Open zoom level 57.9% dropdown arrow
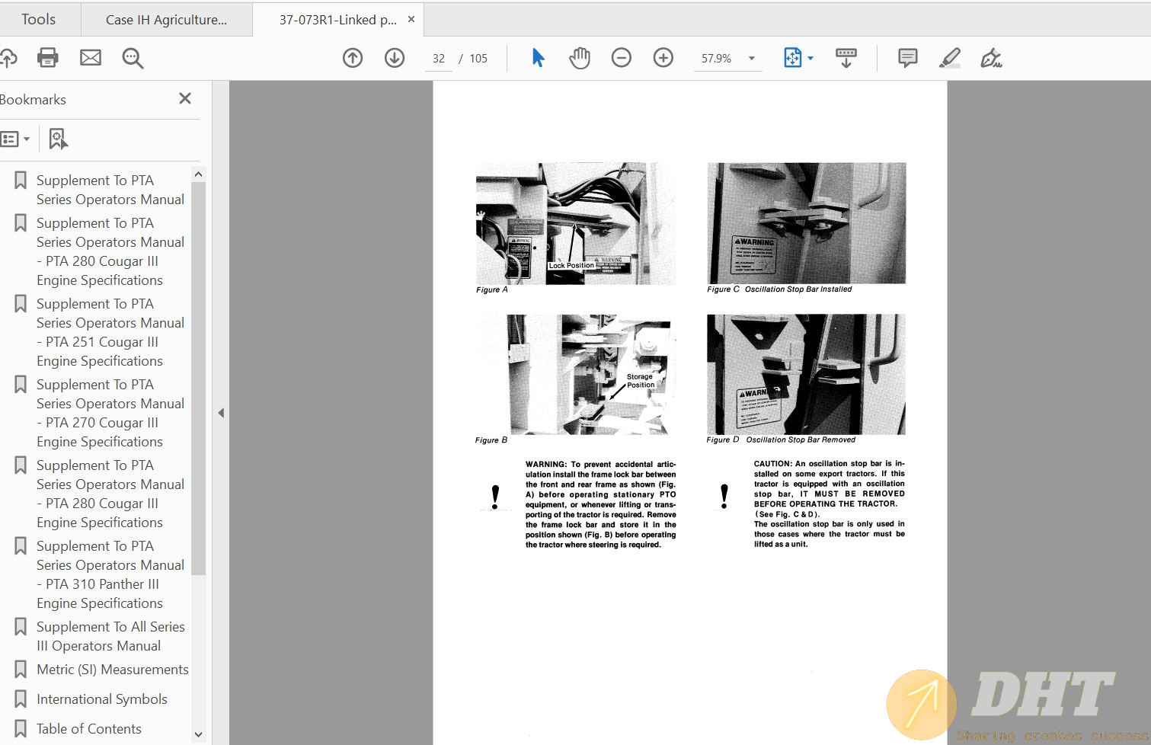Image resolution: width=1151 pixels, height=745 pixels. click(752, 59)
